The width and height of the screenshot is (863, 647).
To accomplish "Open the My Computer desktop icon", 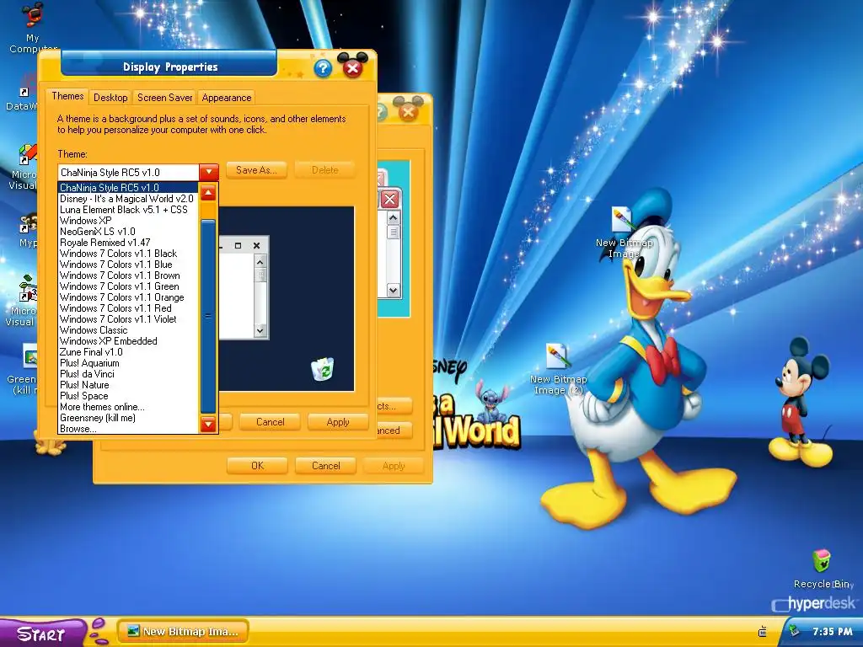I will point(32,28).
